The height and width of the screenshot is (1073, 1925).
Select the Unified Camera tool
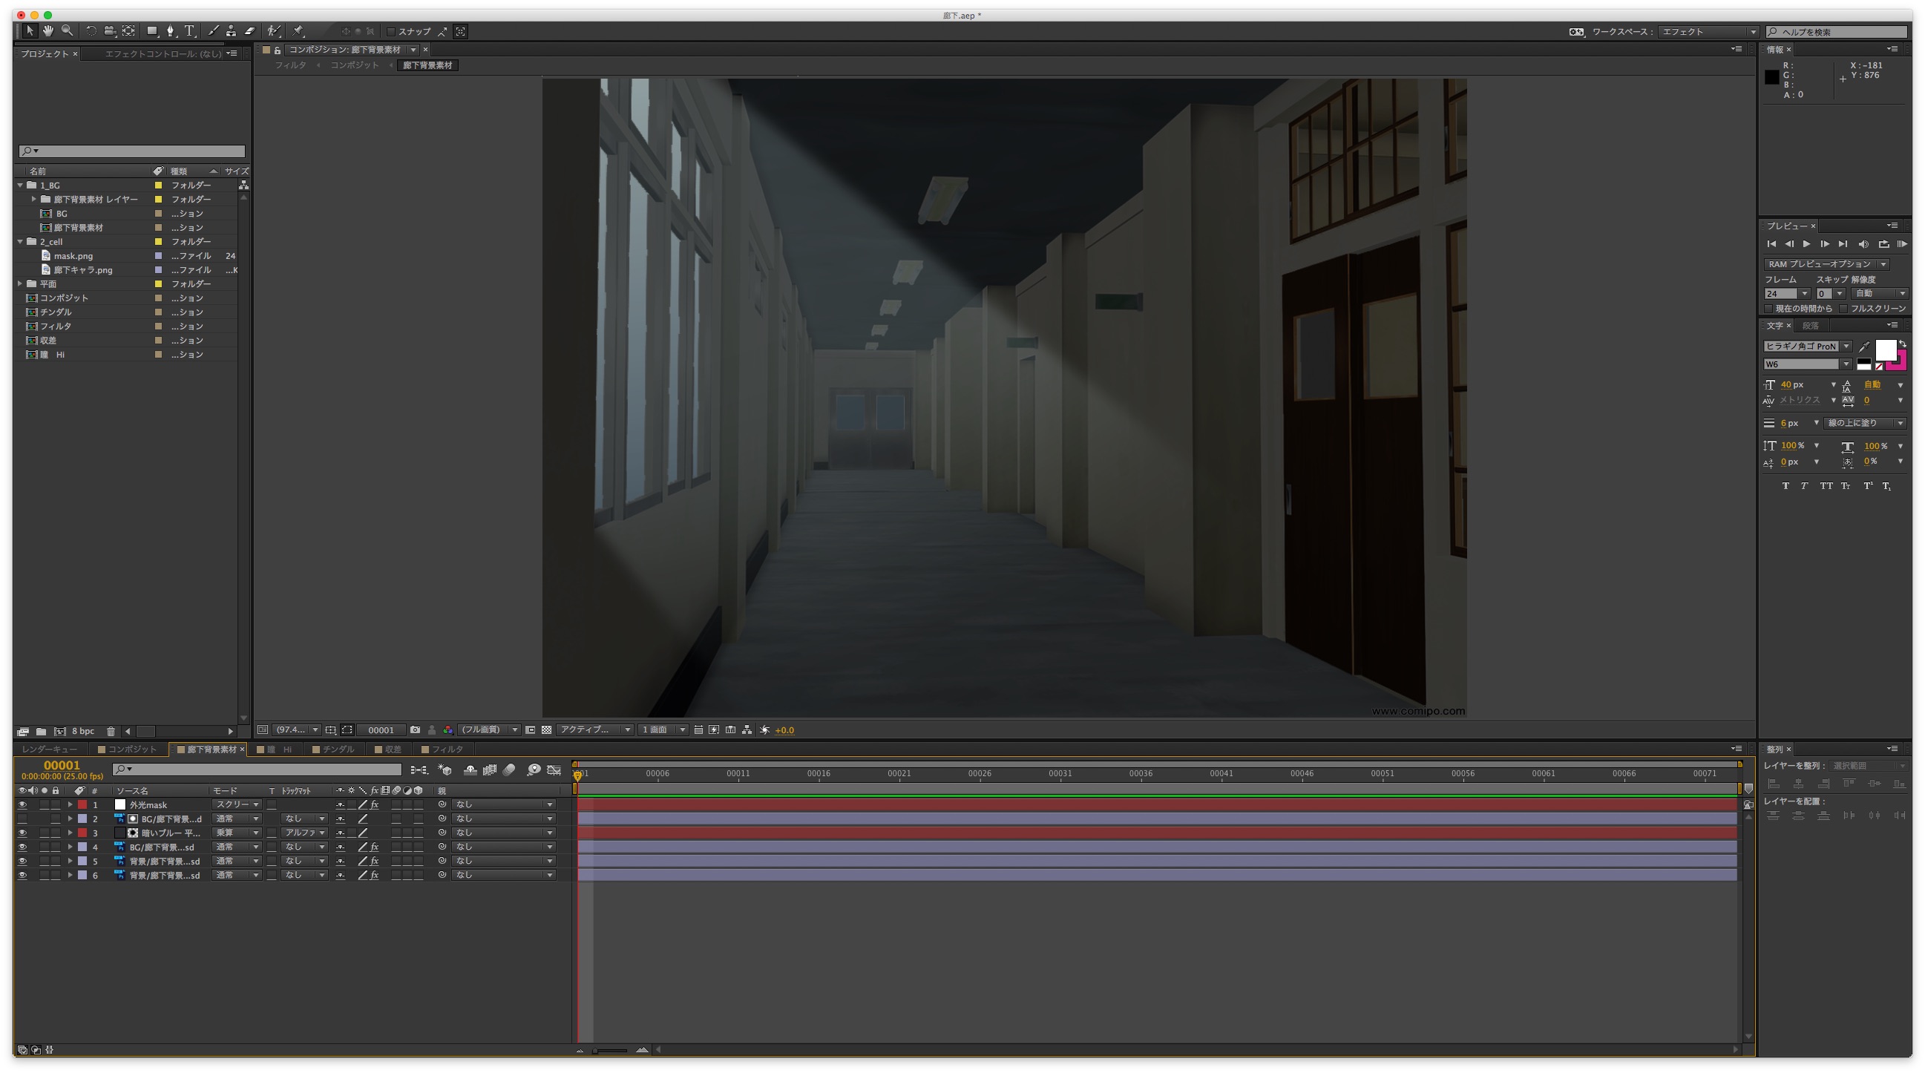[x=110, y=30]
